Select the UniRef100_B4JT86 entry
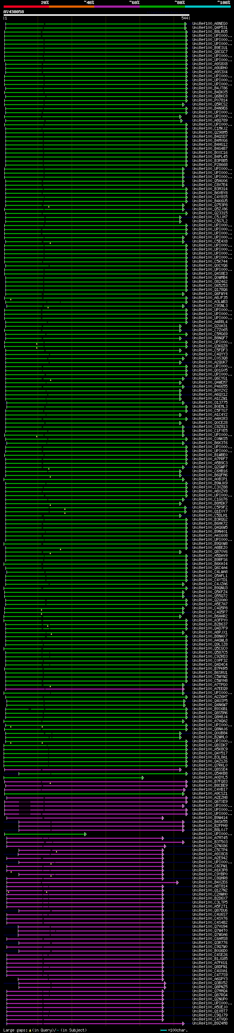Screen dimensions: 234x1033 [210, 88]
